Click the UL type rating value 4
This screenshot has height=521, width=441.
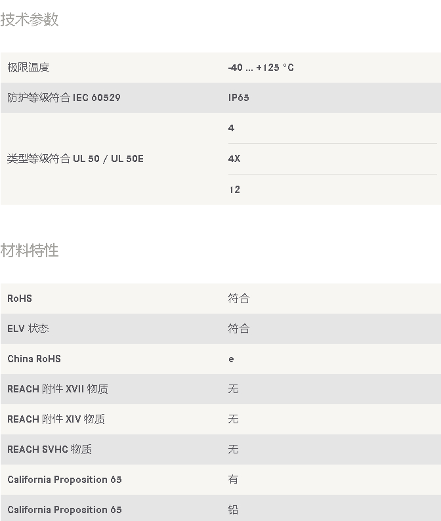click(231, 128)
